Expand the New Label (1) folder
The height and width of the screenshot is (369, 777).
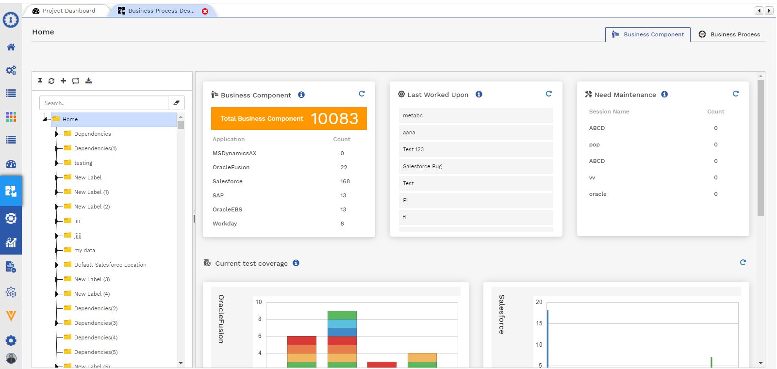[56, 193]
